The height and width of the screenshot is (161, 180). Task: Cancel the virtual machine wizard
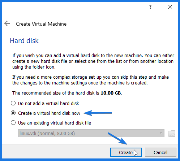(x=160, y=152)
